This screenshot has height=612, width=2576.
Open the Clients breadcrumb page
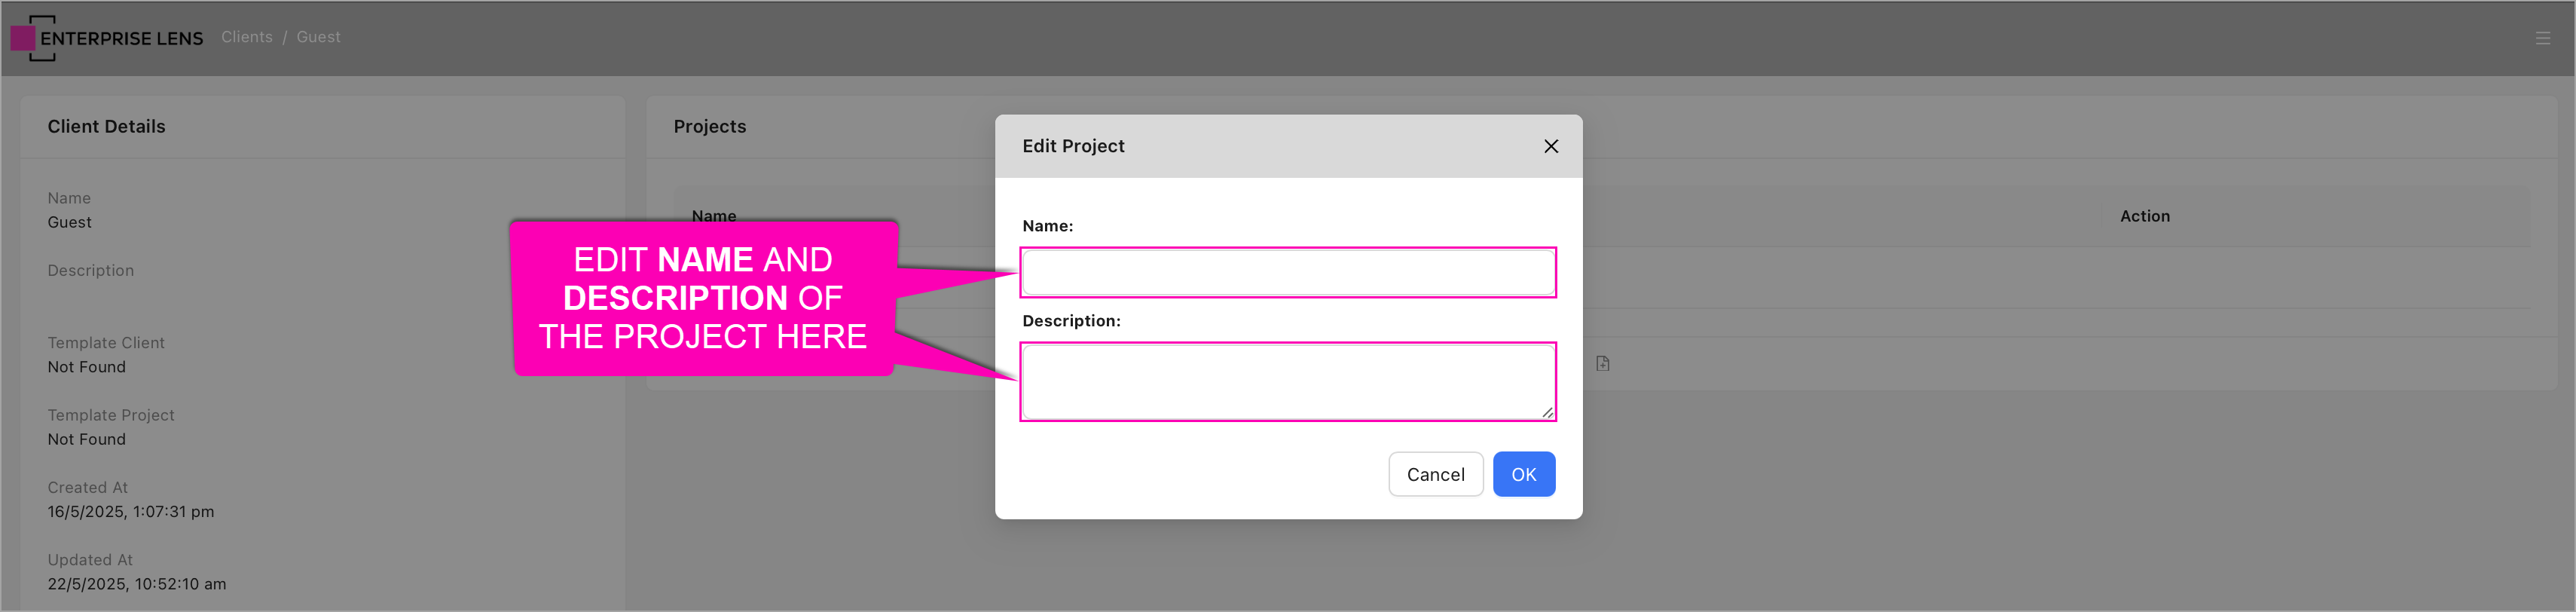click(x=246, y=36)
